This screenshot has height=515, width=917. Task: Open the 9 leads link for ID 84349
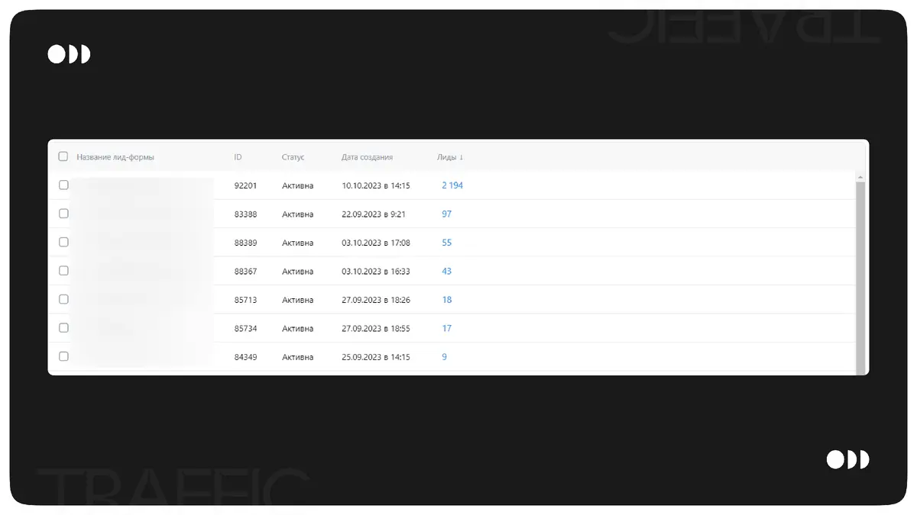[444, 357]
